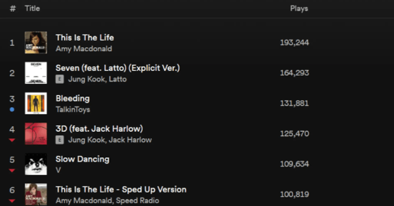Sort by the Plays column header

[x=299, y=8]
